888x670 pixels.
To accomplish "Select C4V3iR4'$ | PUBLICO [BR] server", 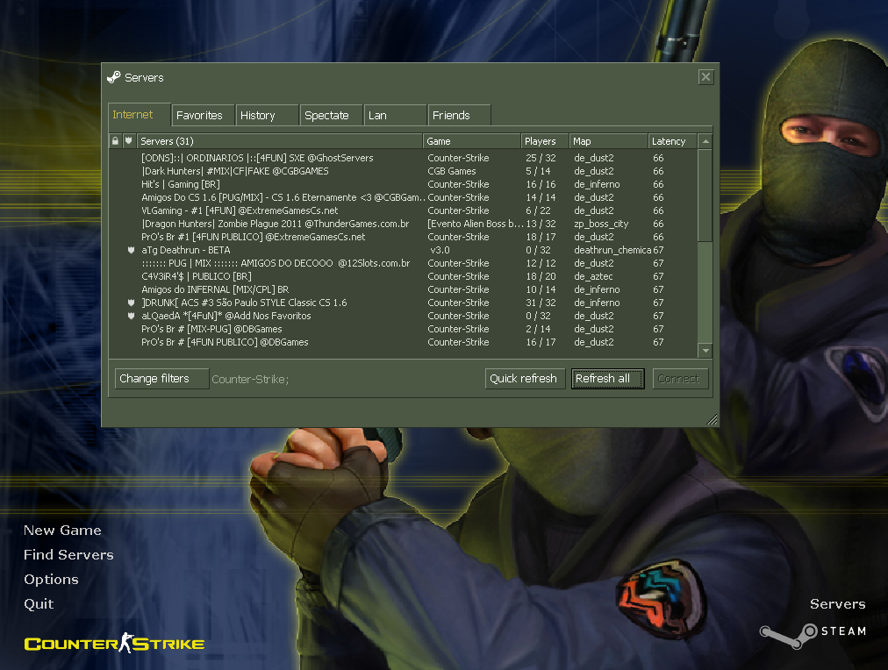I will pos(404,276).
